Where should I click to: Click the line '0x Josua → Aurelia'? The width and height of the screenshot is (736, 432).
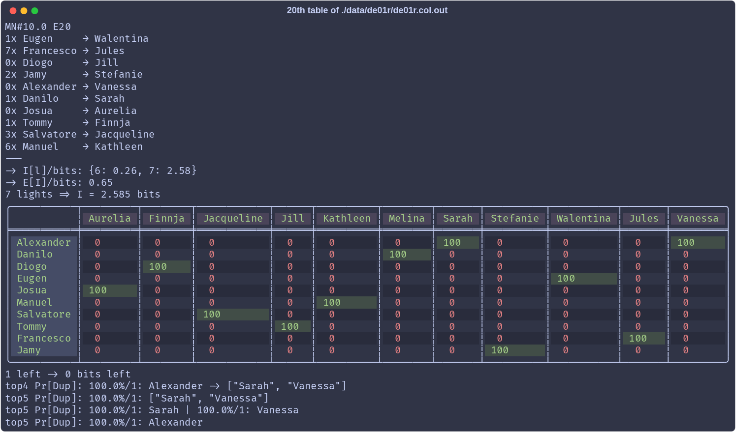(71, 111)
